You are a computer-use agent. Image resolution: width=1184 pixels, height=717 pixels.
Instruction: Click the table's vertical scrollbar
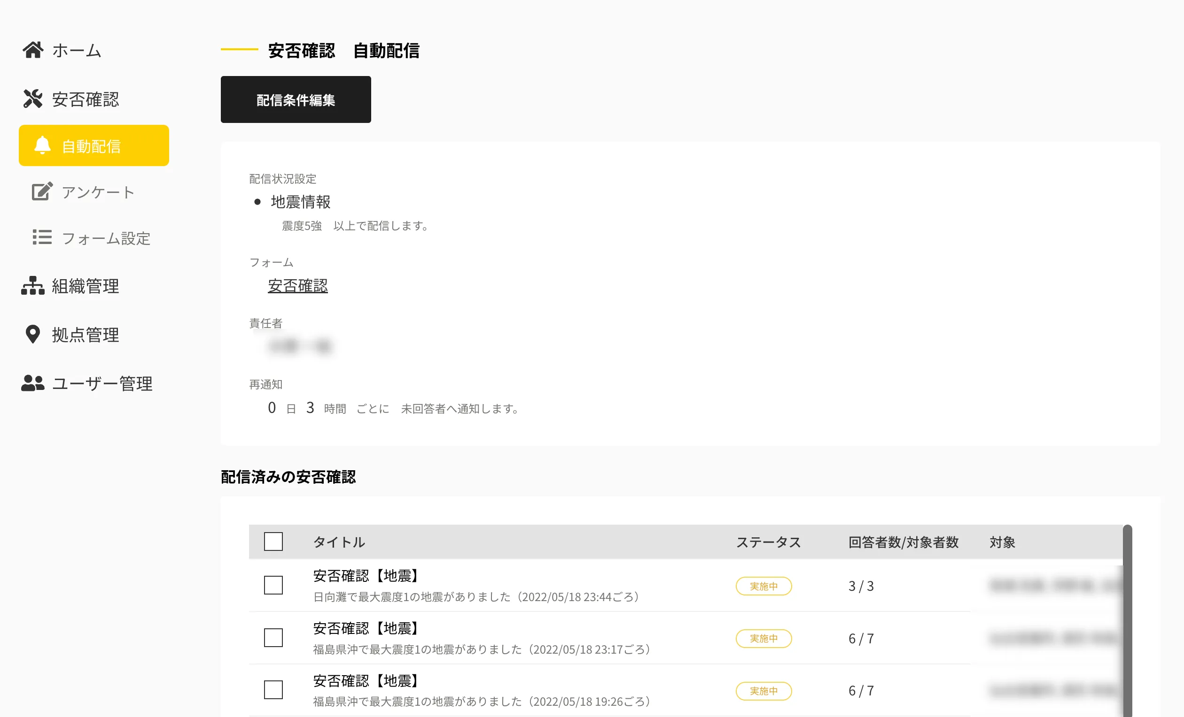click(1127, 619)
